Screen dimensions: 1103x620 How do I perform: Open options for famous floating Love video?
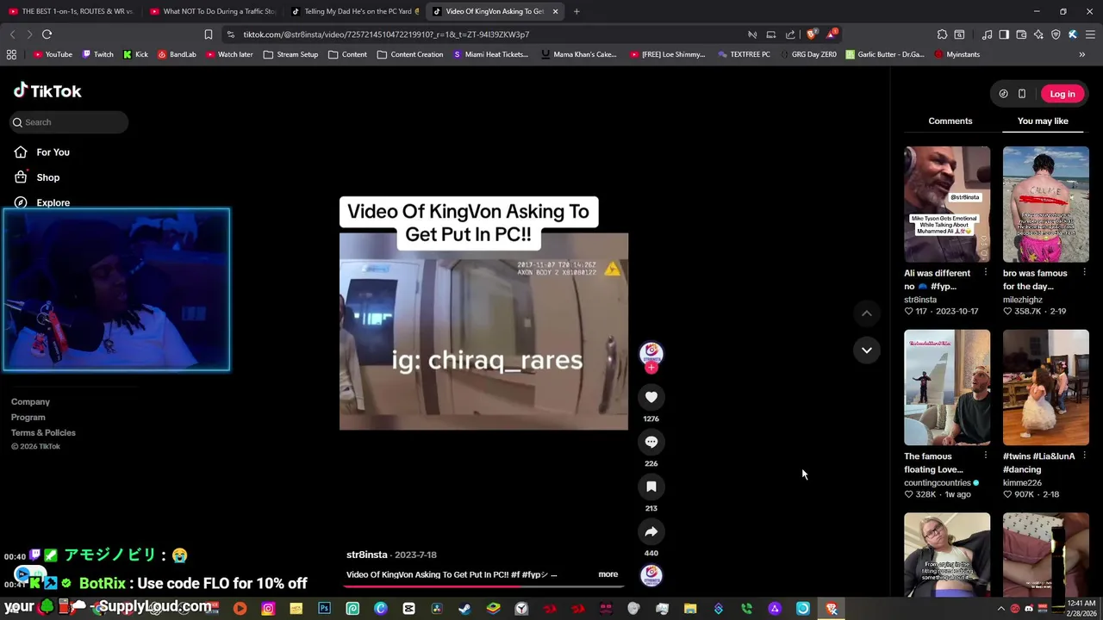(985, 456)
